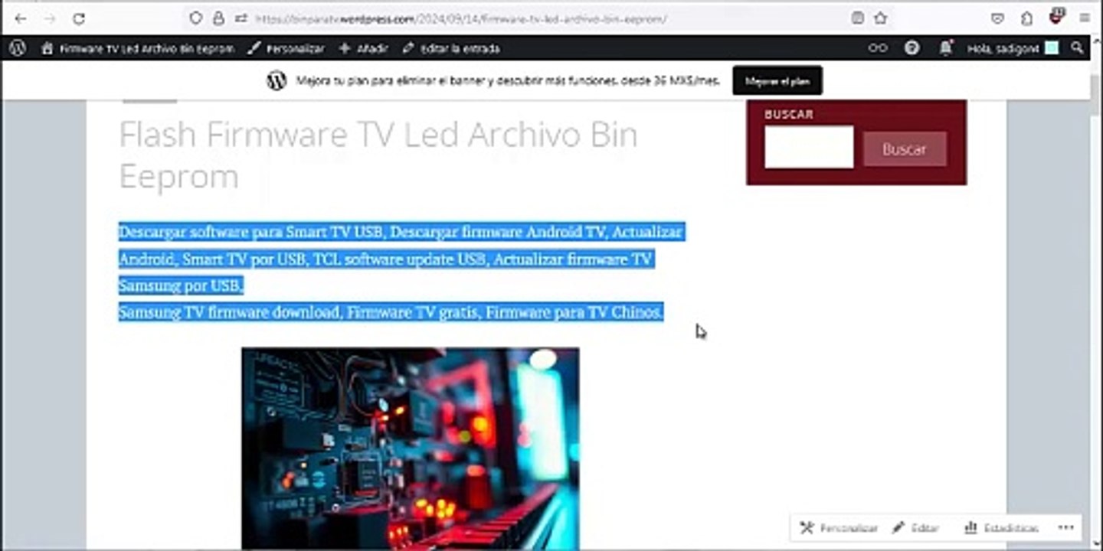Screen dimensions: 1103x551
Task: Open the browser hamburger menu
Action: [1085, 18]
